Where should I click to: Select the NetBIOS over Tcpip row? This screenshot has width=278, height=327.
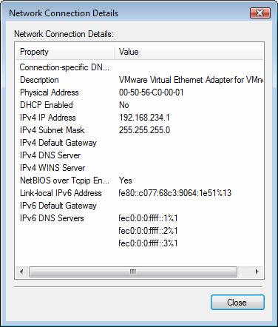point(140,181)
